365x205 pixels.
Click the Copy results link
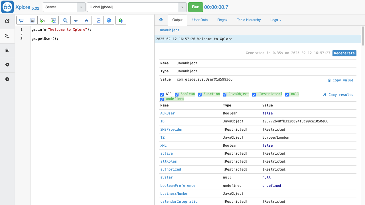click(338, 95)
